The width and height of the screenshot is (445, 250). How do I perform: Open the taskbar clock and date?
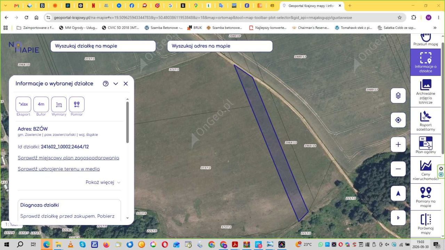420,244
